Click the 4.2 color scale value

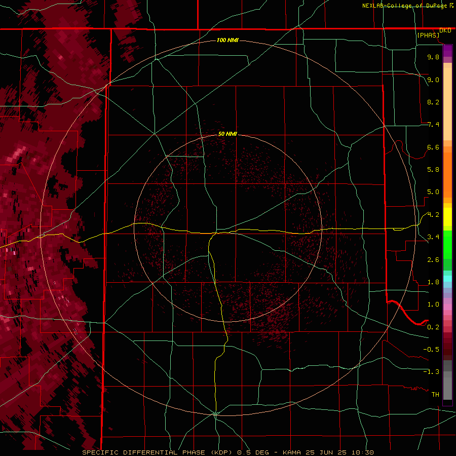(433, 215)
